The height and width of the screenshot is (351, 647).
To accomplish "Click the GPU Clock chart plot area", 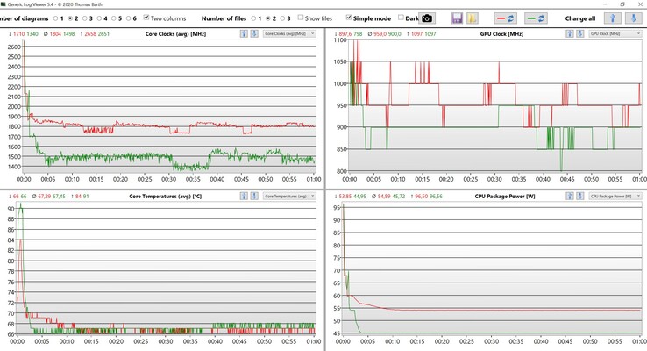I will coord(495,105).
